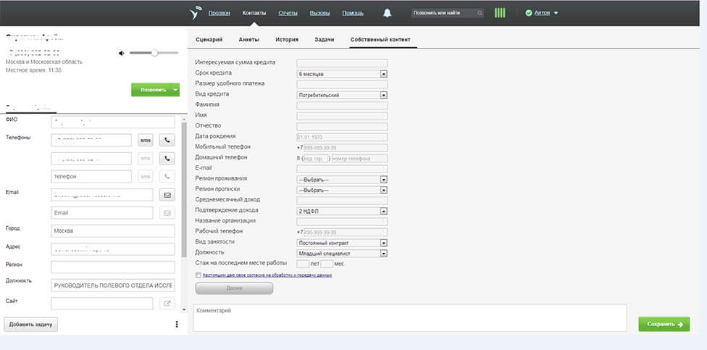Viewport: 707px width, 350px height.
Task: Click the notification bell icon
Action: [x=388, y=13]
